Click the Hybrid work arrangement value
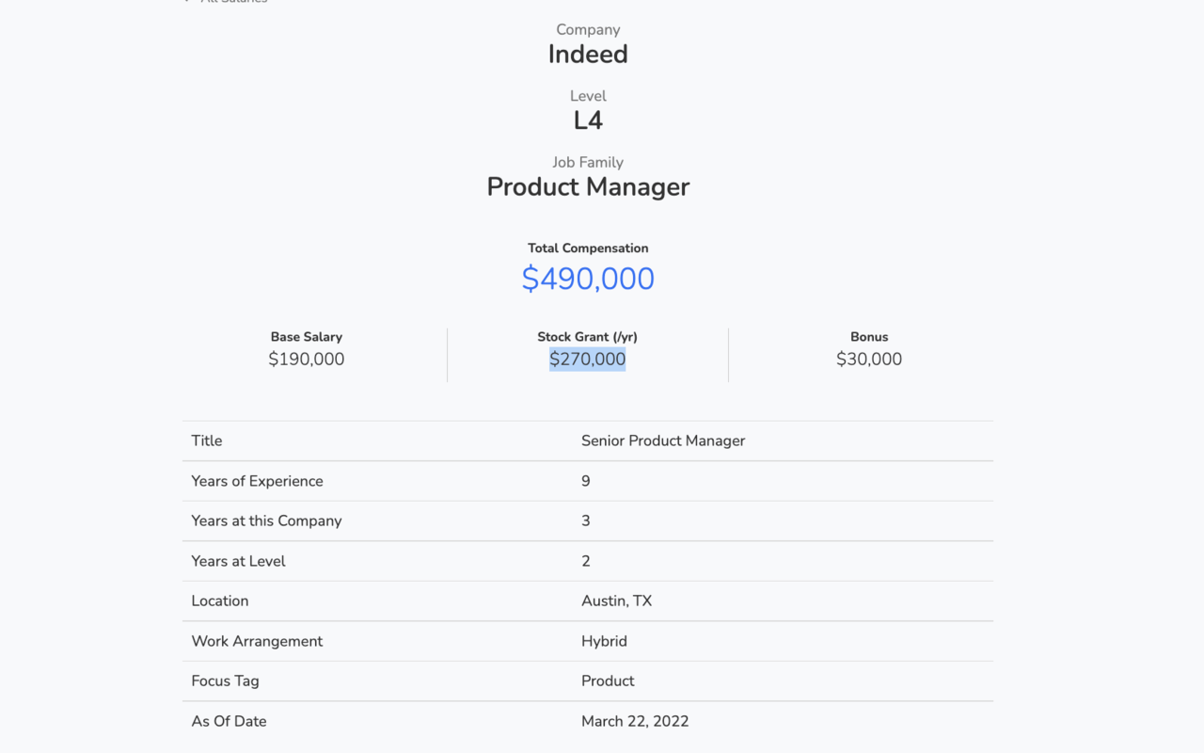Screen dimensions: 1204x753 point(604,641)
